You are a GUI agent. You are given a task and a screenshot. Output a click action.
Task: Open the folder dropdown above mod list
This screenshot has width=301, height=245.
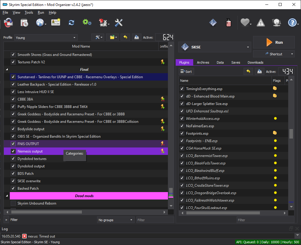(113, 37)
